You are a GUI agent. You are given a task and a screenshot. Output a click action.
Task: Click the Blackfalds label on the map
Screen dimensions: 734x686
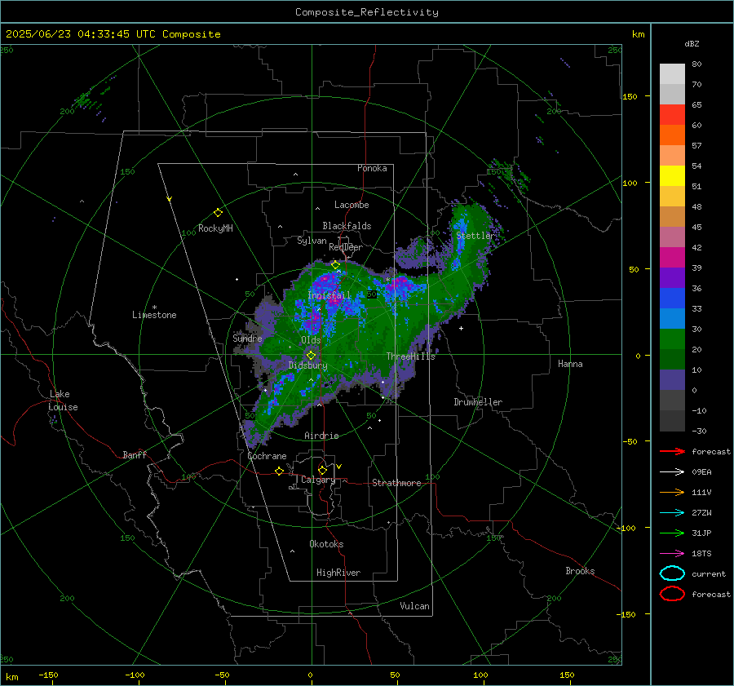point(347,226)
